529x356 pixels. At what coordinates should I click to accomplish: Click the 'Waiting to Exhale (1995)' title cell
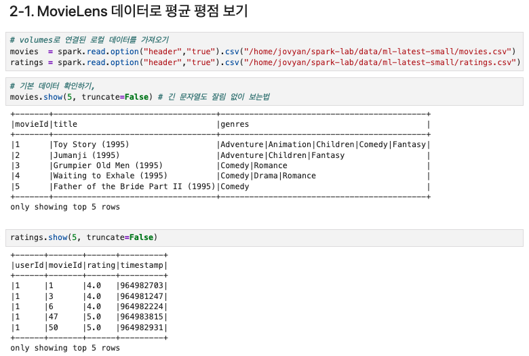pyautogui.click(x=111, y=176)
